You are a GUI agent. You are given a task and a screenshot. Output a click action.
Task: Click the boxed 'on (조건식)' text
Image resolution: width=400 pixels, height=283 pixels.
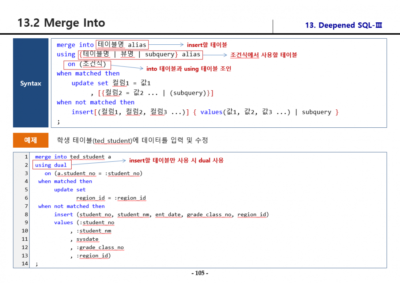pos(87,65)
